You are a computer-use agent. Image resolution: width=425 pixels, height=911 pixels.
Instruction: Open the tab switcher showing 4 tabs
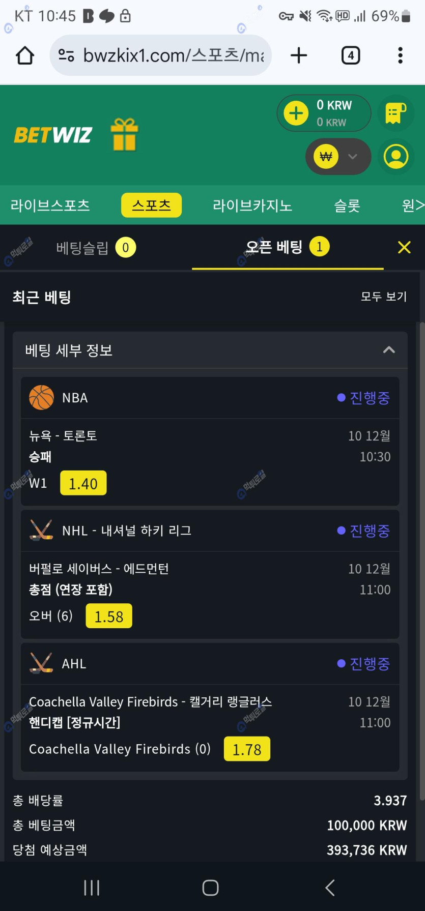click(350, 55)
